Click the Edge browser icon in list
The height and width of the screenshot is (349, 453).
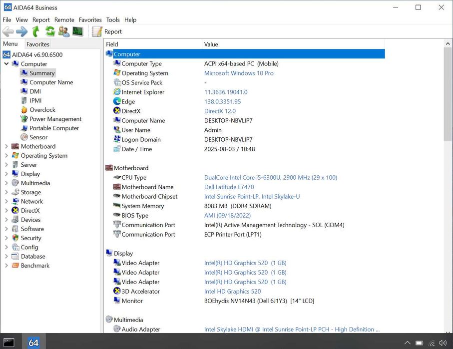pyautogui.click(x=117, y=101)
